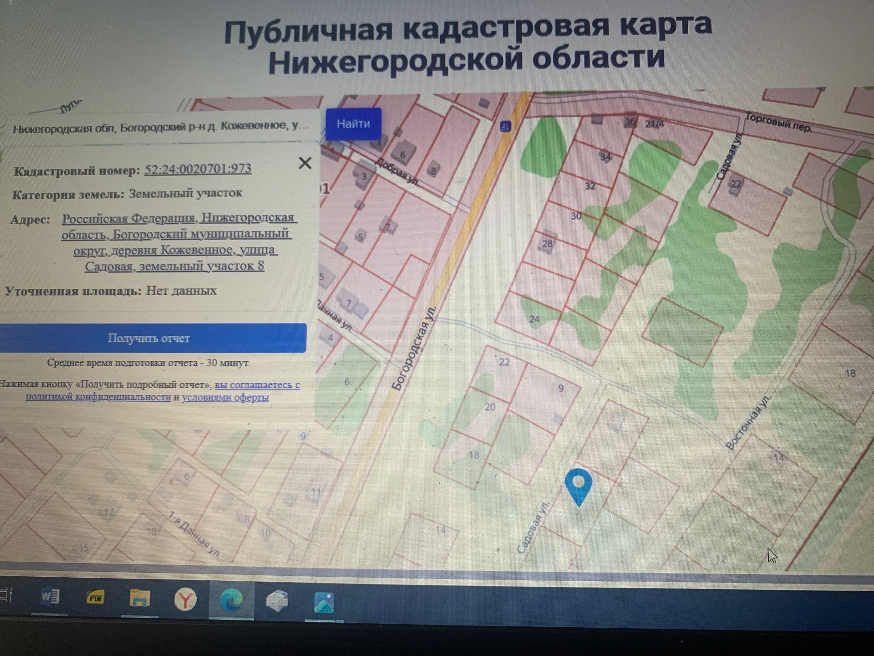
Task: Click the Получить отчет button
Action: point(149,338)
